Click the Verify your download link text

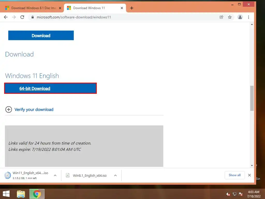tap(34, 110)
